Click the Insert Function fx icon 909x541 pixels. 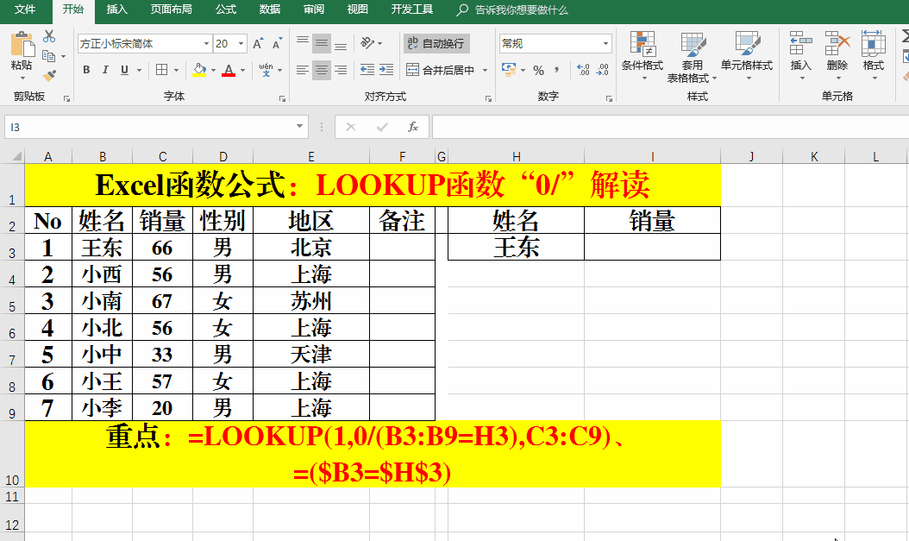point(412,127)
